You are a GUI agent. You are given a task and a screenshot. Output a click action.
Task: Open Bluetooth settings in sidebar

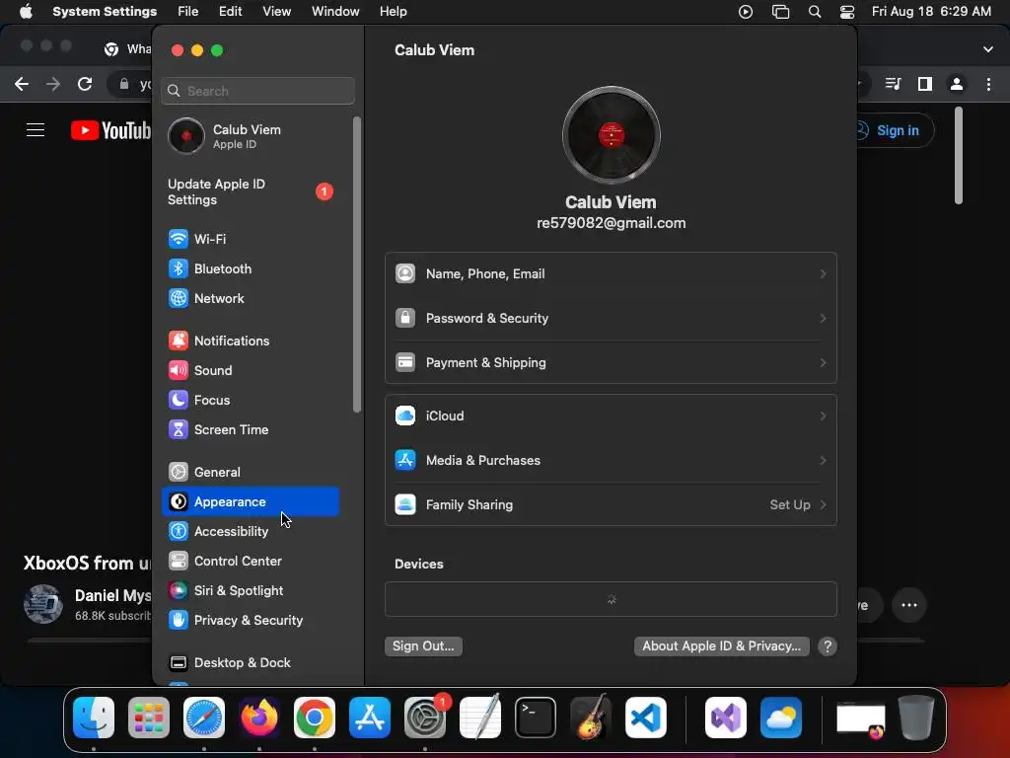[x=250, y=268]
